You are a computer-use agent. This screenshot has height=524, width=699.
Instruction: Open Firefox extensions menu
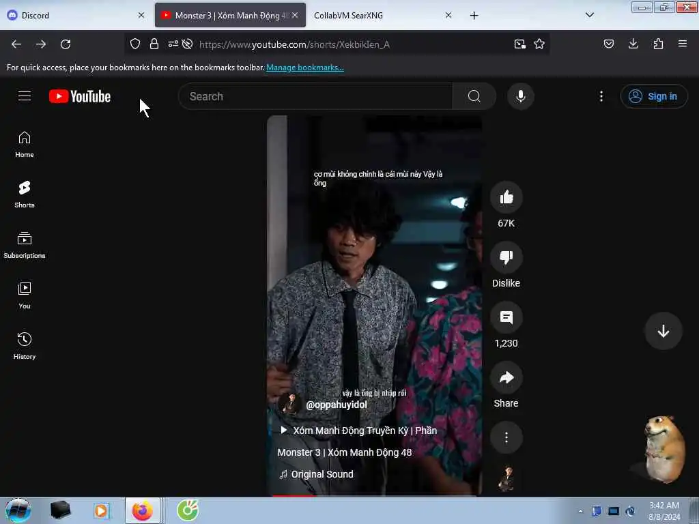658,44
